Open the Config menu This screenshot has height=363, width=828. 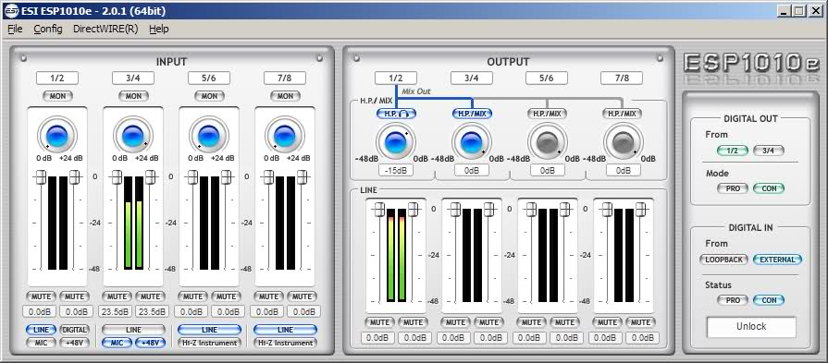[x=48, y=29]
